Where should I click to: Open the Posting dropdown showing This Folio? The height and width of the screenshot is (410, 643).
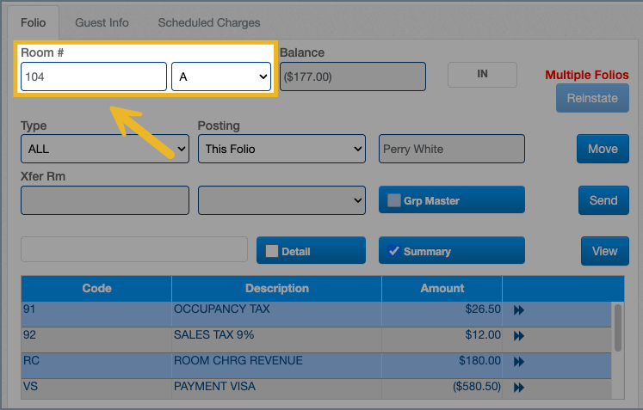pos(281,149)
